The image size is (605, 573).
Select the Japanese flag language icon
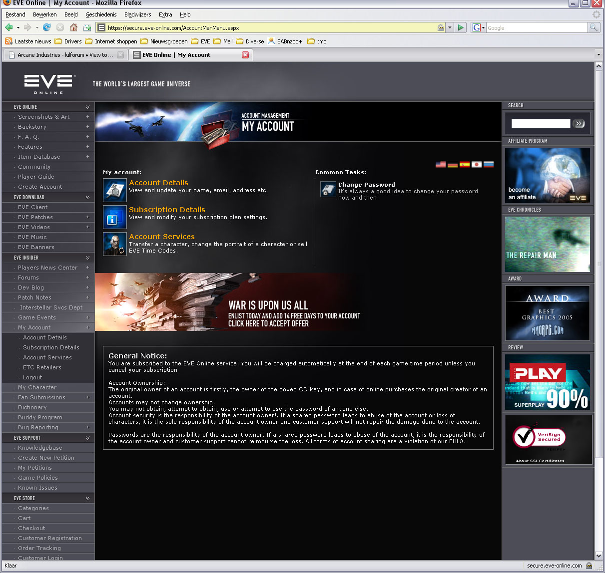pos(477,164)
